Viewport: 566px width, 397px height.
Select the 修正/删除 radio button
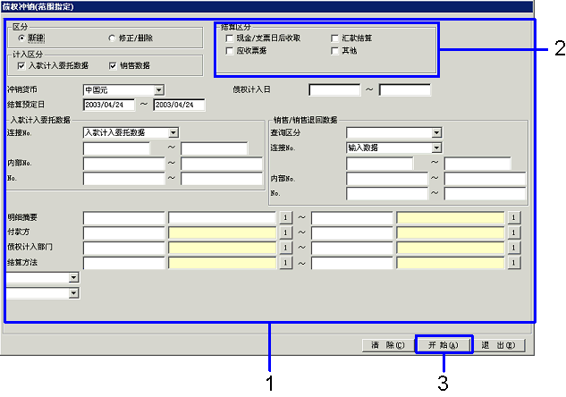pyautogui.click(x=112, y=38)
